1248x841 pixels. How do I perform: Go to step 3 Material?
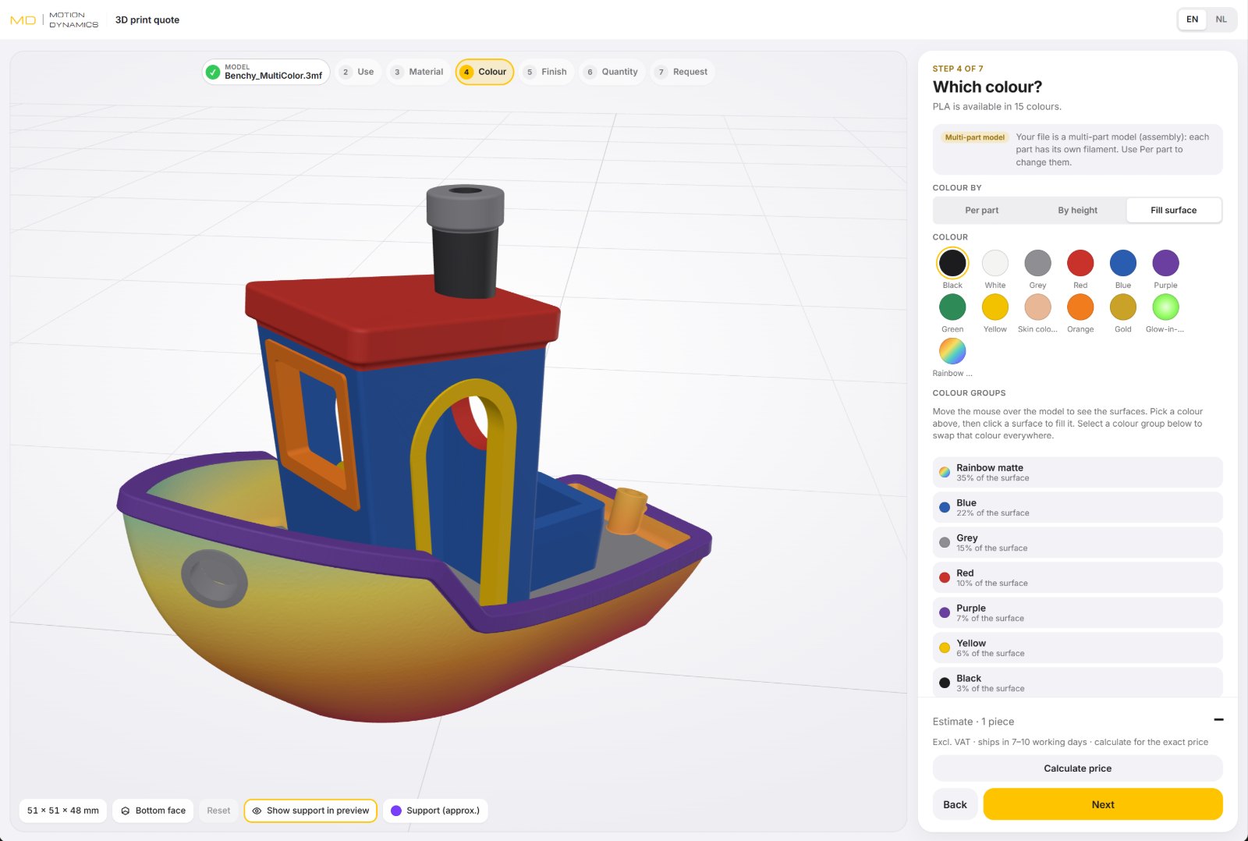[418, 72]
